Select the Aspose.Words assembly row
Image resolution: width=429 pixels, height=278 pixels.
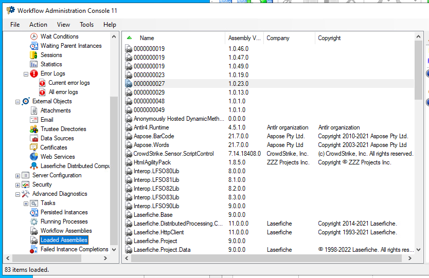[269, 145]
